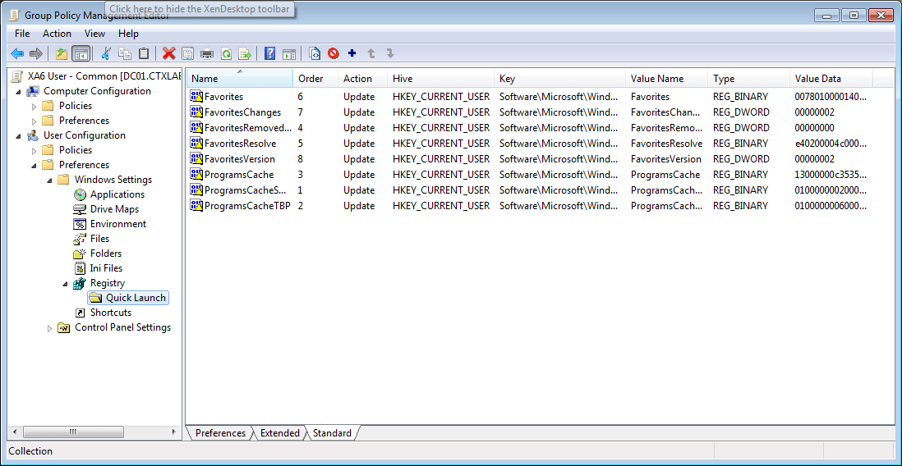Click the gray Forward arrow toolbar icon
902x466 pixels.
click(x=36, y=54)
